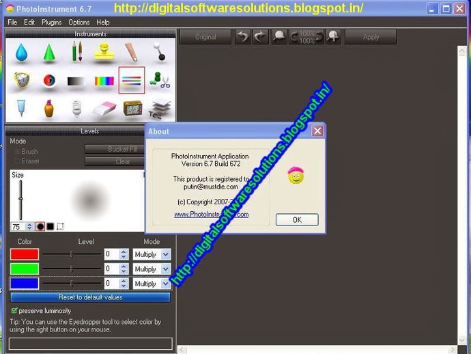Select the Red Eye removal instrument
471x354 pixels.
click(49, 81)
